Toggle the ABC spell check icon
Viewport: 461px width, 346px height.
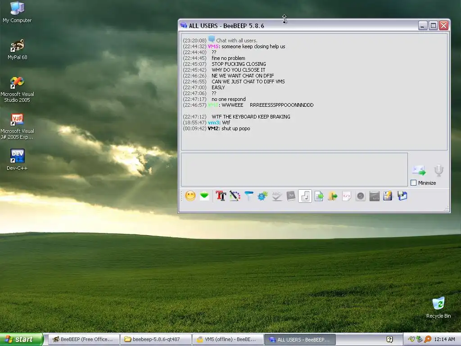[x=277, y=196]
